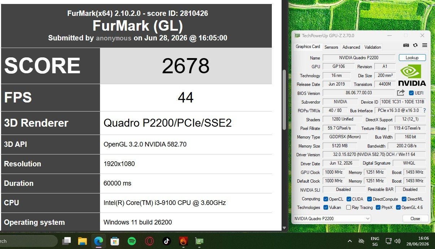Toggle the DirectML checkbox
Viewport: 435px width, 249px height.
pyautogui.click(x=404, y=199)
